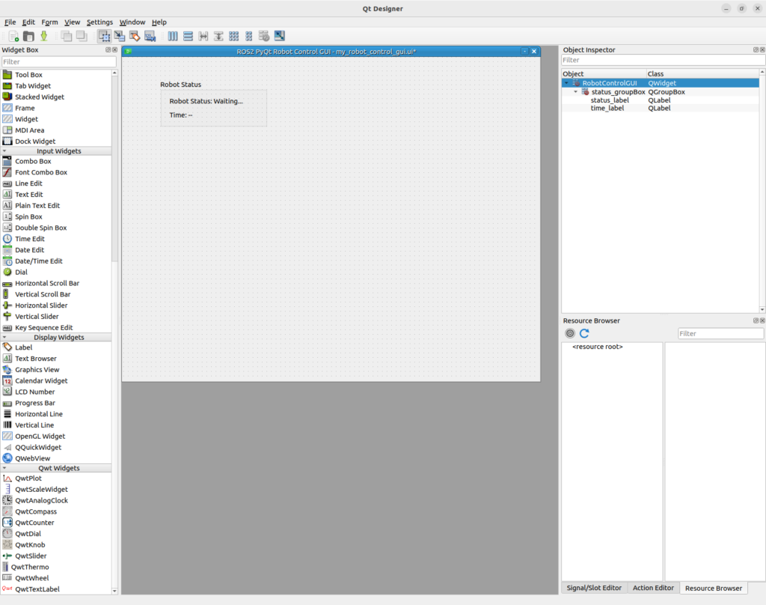Image resolution: width=766 pixels, height=605 pixels.
Task: Open the File menu
Action: [10, 22]
